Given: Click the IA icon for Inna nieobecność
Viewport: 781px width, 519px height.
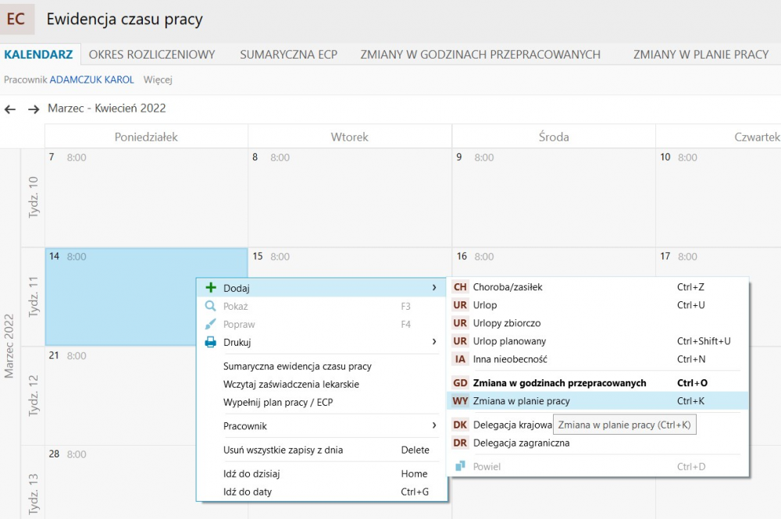Looking at the screenshot, I should [x=460, y=359].
